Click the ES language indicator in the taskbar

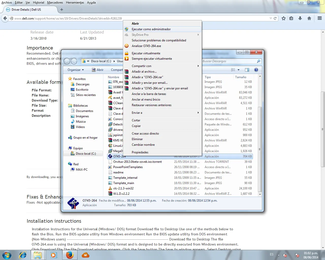[271, 254]
